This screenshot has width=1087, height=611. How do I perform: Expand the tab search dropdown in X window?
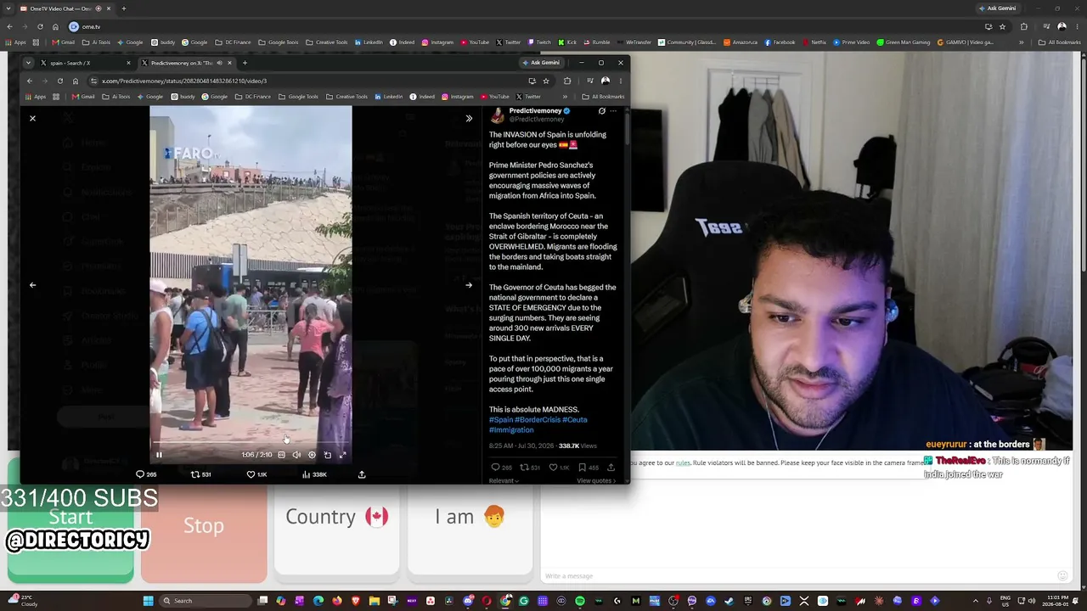28,63
